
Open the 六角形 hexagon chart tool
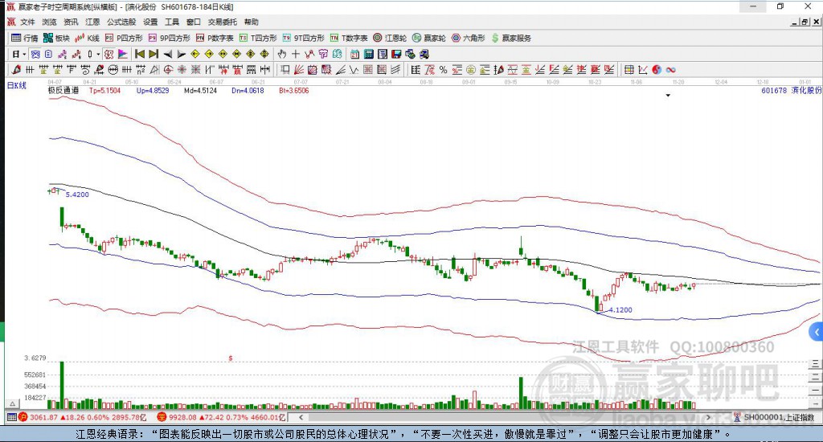(x=469, y=38)
